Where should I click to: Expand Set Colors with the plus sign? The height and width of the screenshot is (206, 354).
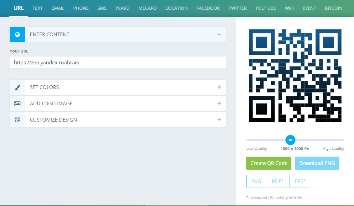click(x=219, y=87)
